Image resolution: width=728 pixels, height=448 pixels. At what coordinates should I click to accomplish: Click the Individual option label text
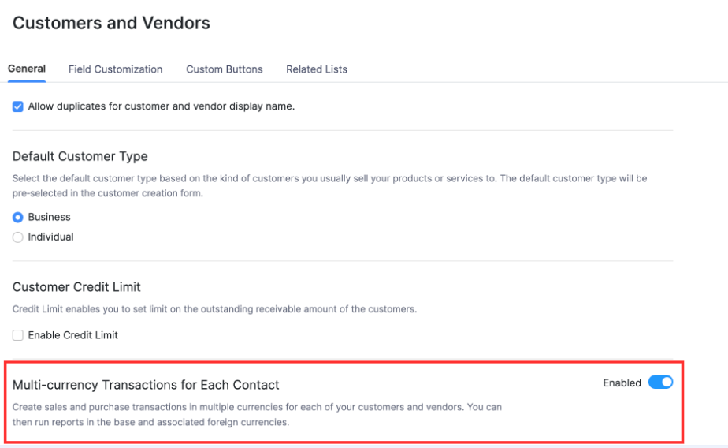[51, 237]
